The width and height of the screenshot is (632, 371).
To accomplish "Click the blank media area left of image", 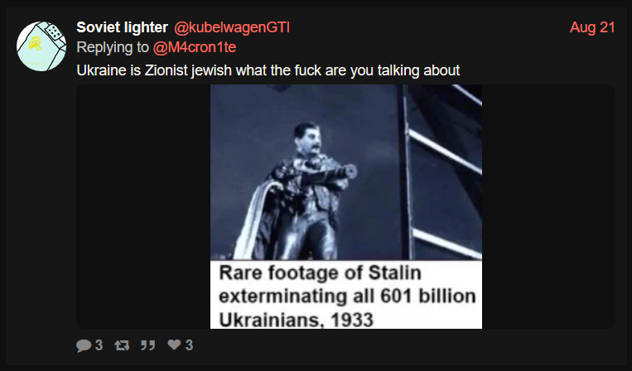I will coord(143,207).
